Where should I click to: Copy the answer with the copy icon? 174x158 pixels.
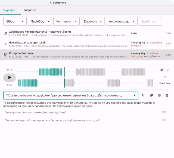(x=151, y=95)
